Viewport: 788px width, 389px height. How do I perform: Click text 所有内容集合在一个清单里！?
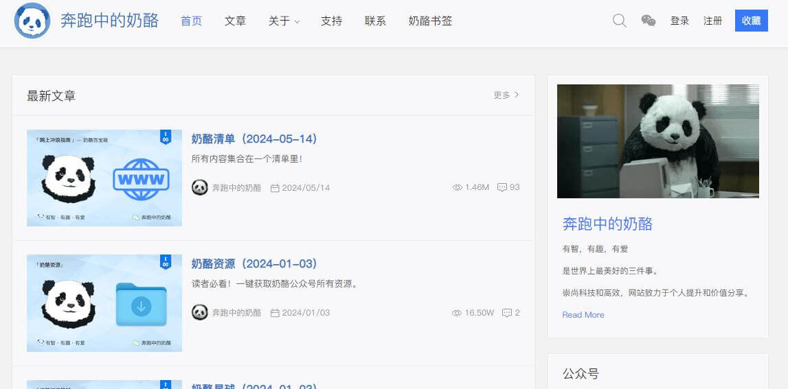(x=247, y=159)
